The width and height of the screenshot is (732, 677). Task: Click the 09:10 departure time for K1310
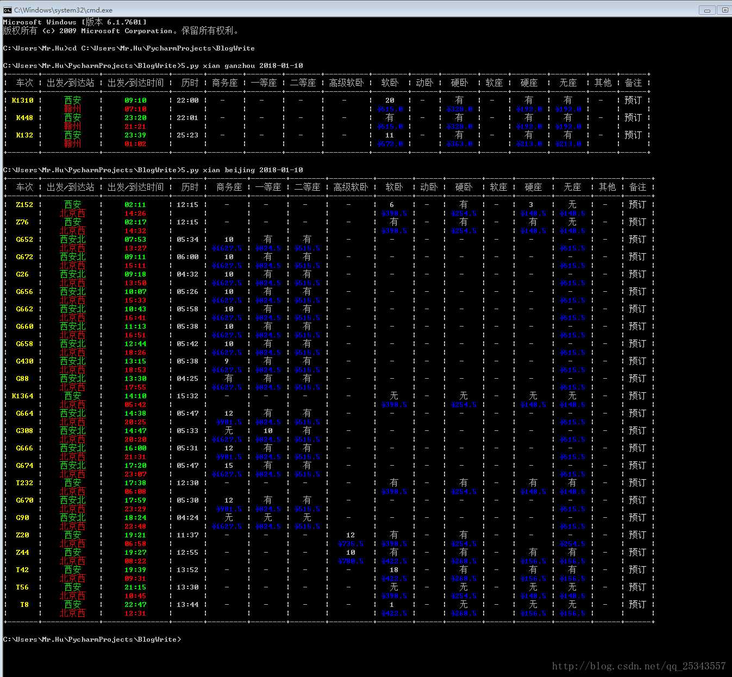pyautogui.click(x=135, y=101)
